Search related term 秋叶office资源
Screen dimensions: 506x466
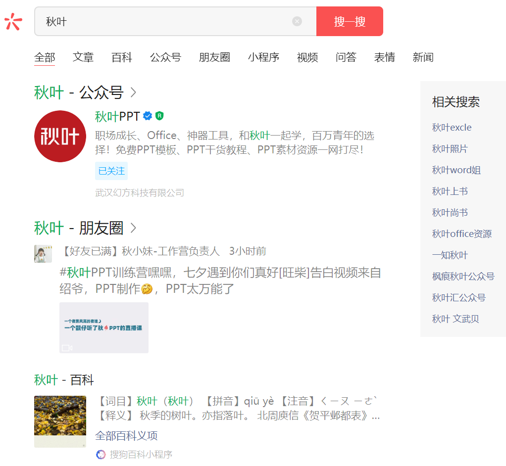tap(462, 234)
